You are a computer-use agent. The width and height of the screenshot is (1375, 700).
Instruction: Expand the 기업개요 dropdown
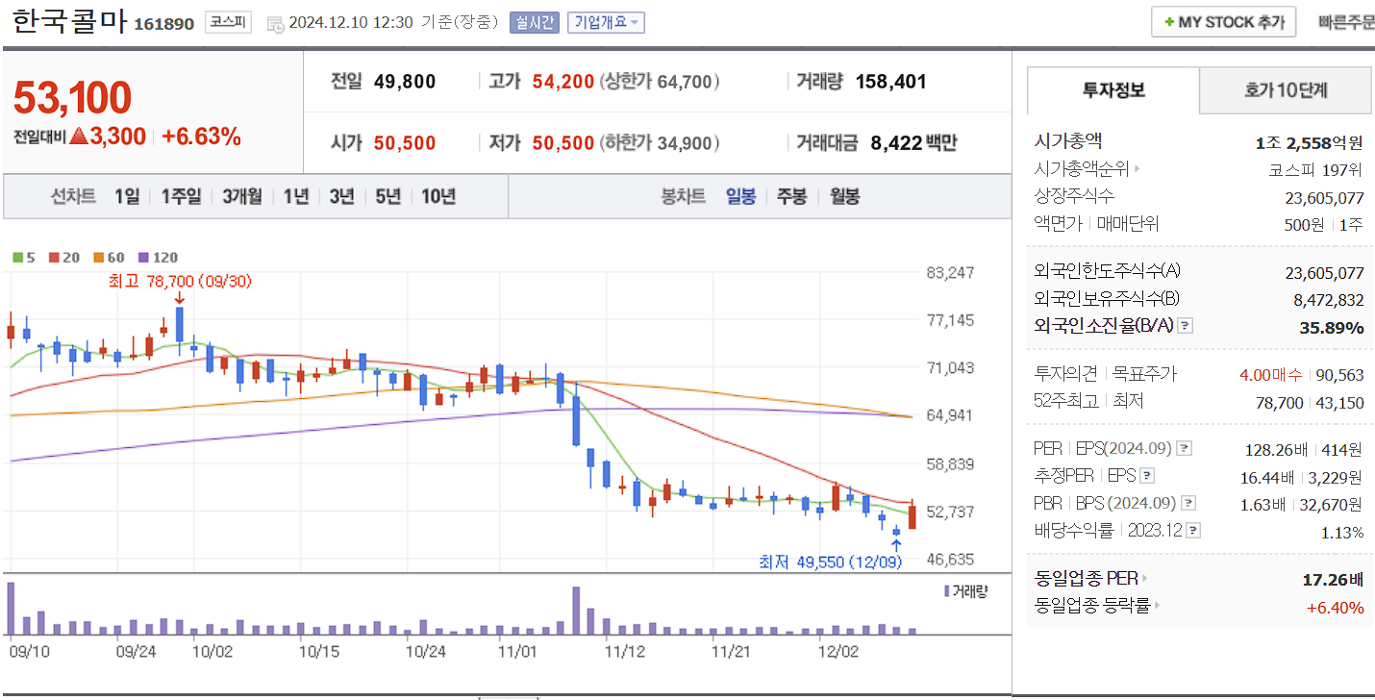pos(607,22)
